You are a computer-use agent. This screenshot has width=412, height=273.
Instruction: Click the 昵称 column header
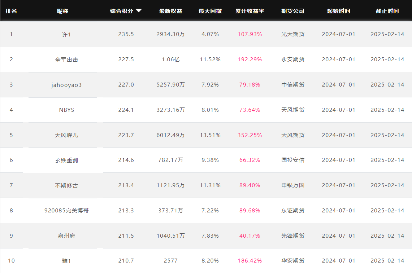[x=62, y=11]
